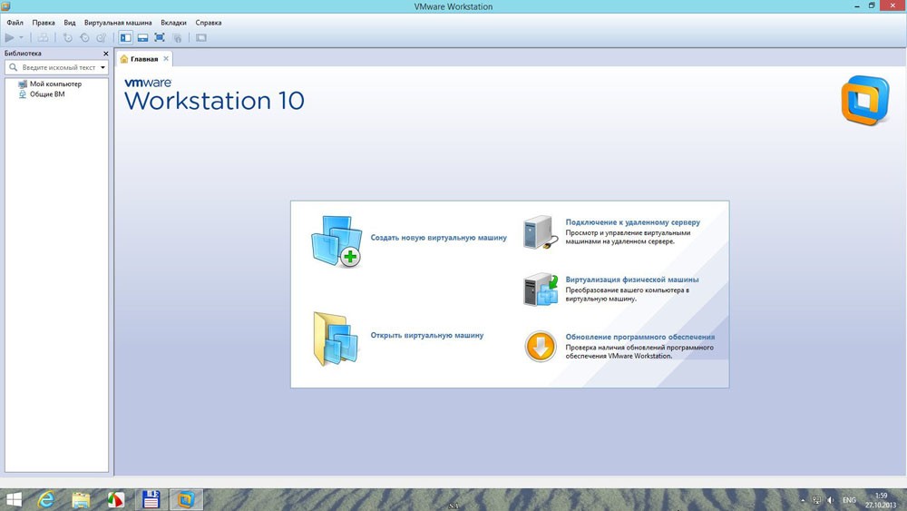Click the library search text field
907x511 pixels.
(x=59, y=68)
